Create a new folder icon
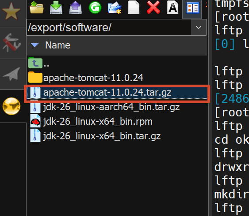This screenshot has height=216, width=249. [115, 7]
